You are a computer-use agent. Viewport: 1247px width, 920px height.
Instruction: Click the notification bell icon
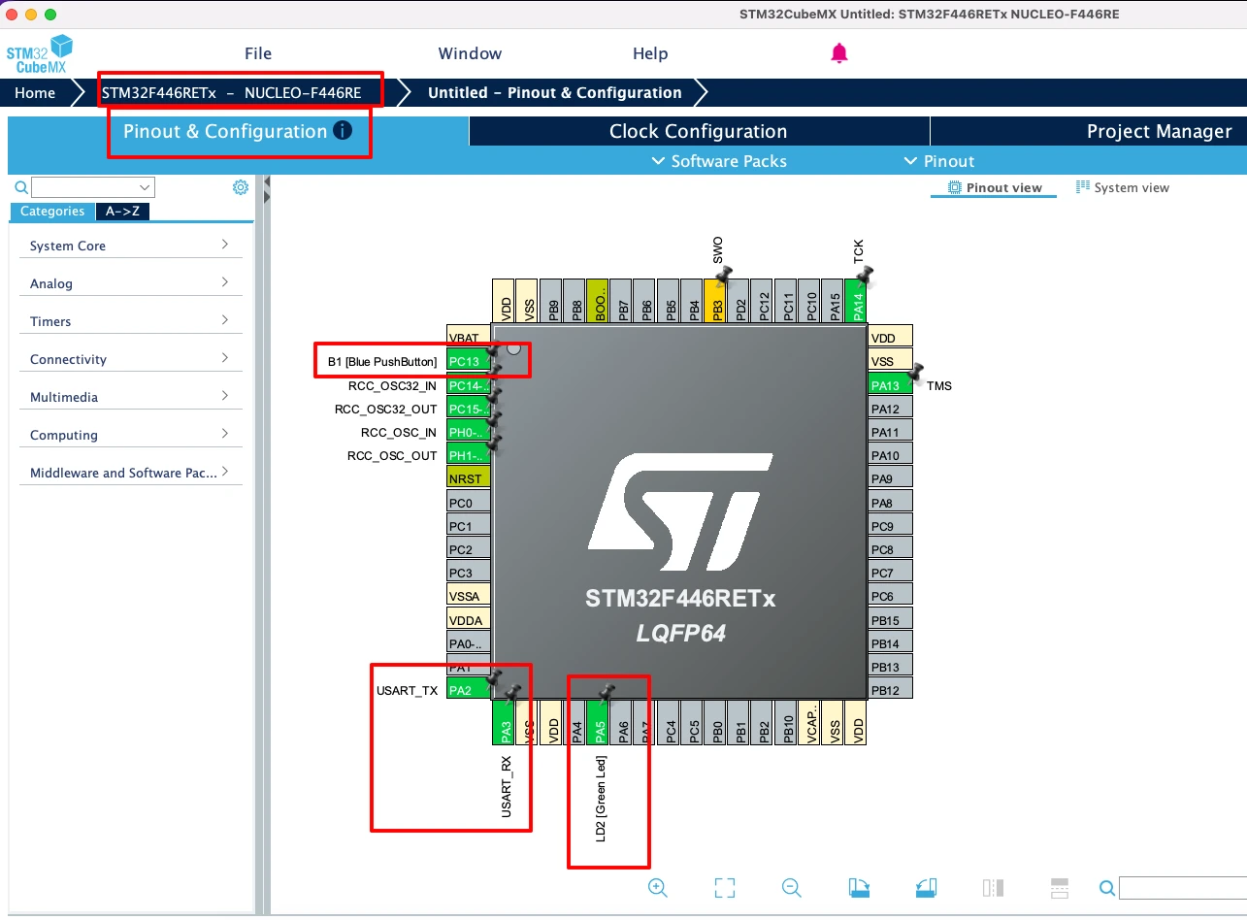pyautogui.click(x=839, y=53)
